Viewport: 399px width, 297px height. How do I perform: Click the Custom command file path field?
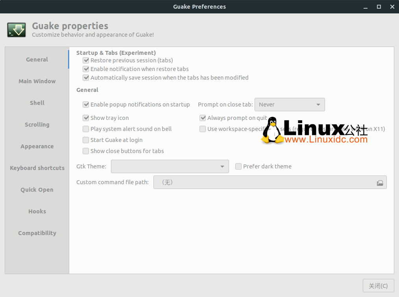[x=270, y=183]
